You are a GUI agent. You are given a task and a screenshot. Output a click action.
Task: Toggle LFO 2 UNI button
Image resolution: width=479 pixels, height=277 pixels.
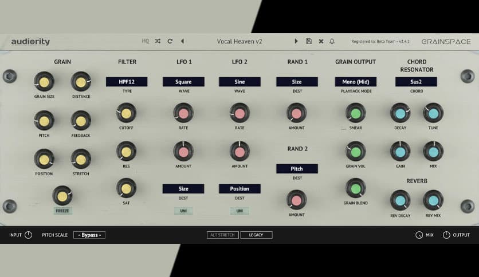(x=239, y=211)
